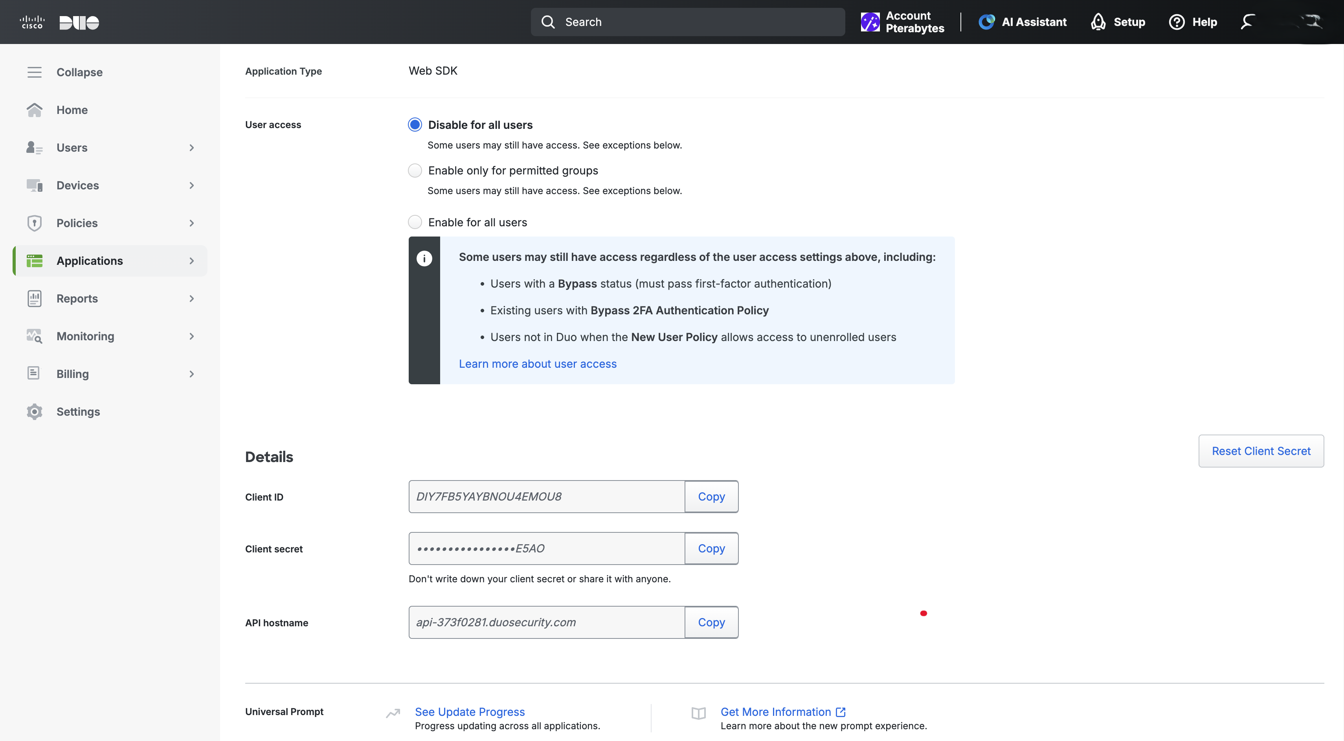This screenshot has height=741, width=1344.
Task: Click the Client ID field
Action: pos(546,497)
